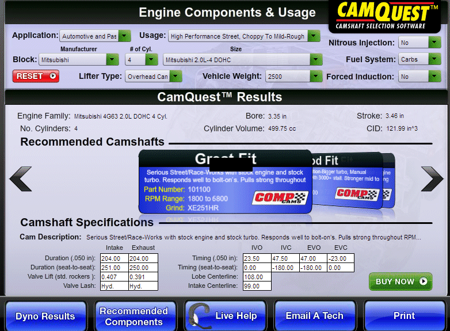Click the Email A Tech button
The image size is (450, 331).
[x=314, y=315]
